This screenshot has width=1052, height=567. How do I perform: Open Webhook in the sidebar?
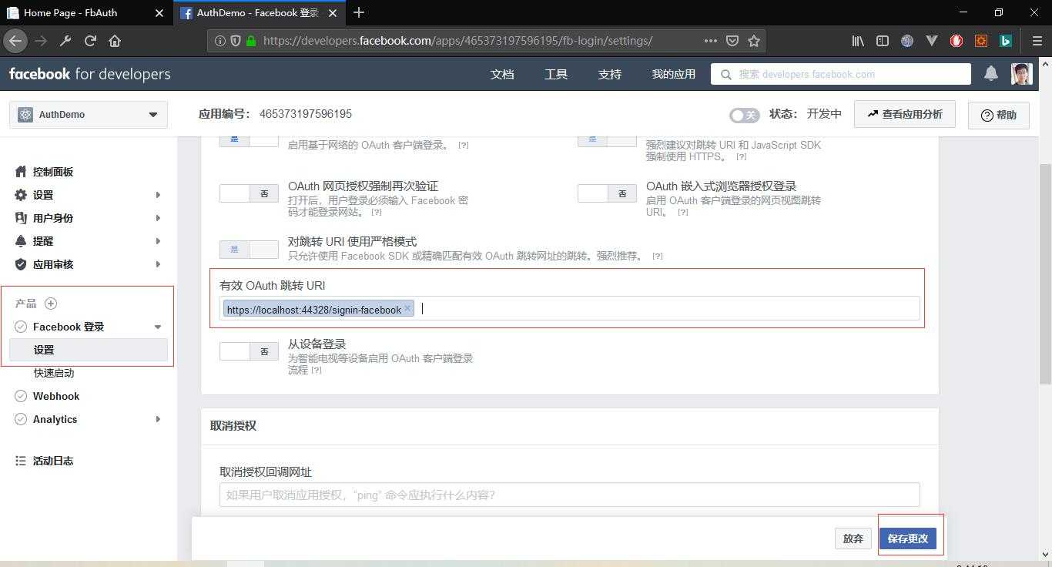coord(56,396)
